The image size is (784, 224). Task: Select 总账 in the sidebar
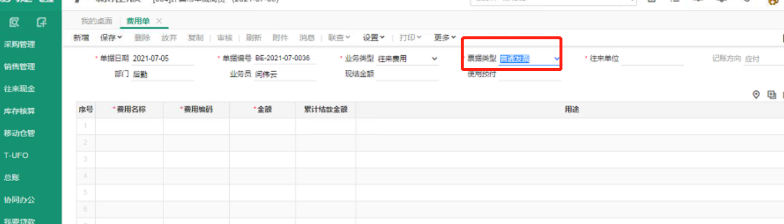click(12, 178)
